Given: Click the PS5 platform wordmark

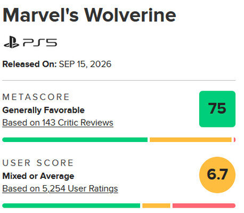Looking at the screenshot, I should (40, 43).
